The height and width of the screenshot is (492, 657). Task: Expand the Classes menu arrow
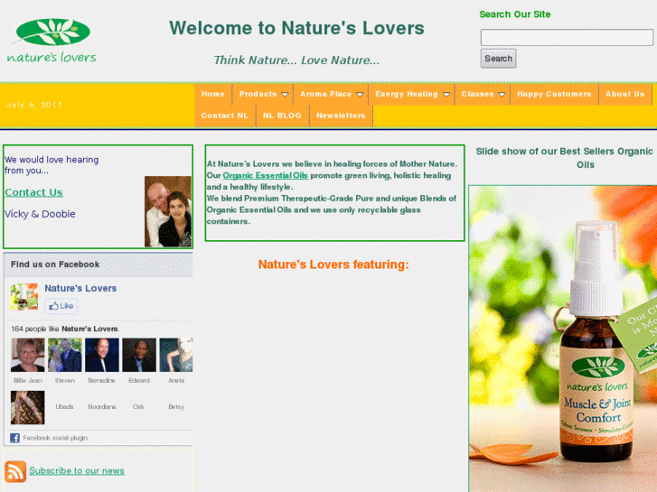(x=502, y=95)
